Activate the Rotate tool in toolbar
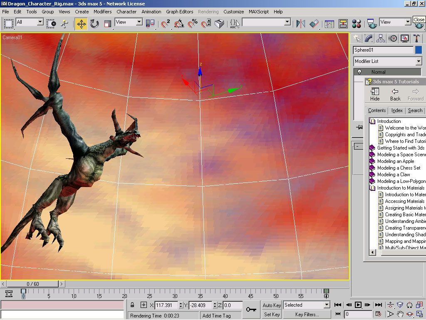 94,24
